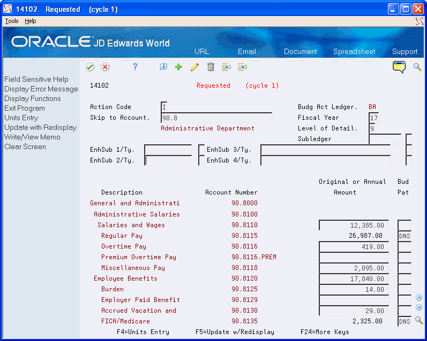Click the page down arrow icon
The width and height of the screenshot is (427, 341).
click(x=419, y=307)
